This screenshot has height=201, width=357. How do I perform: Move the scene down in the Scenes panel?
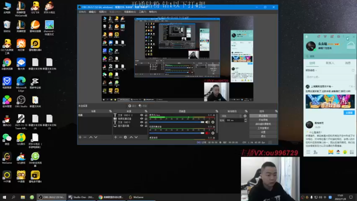[x=95, y=137]
